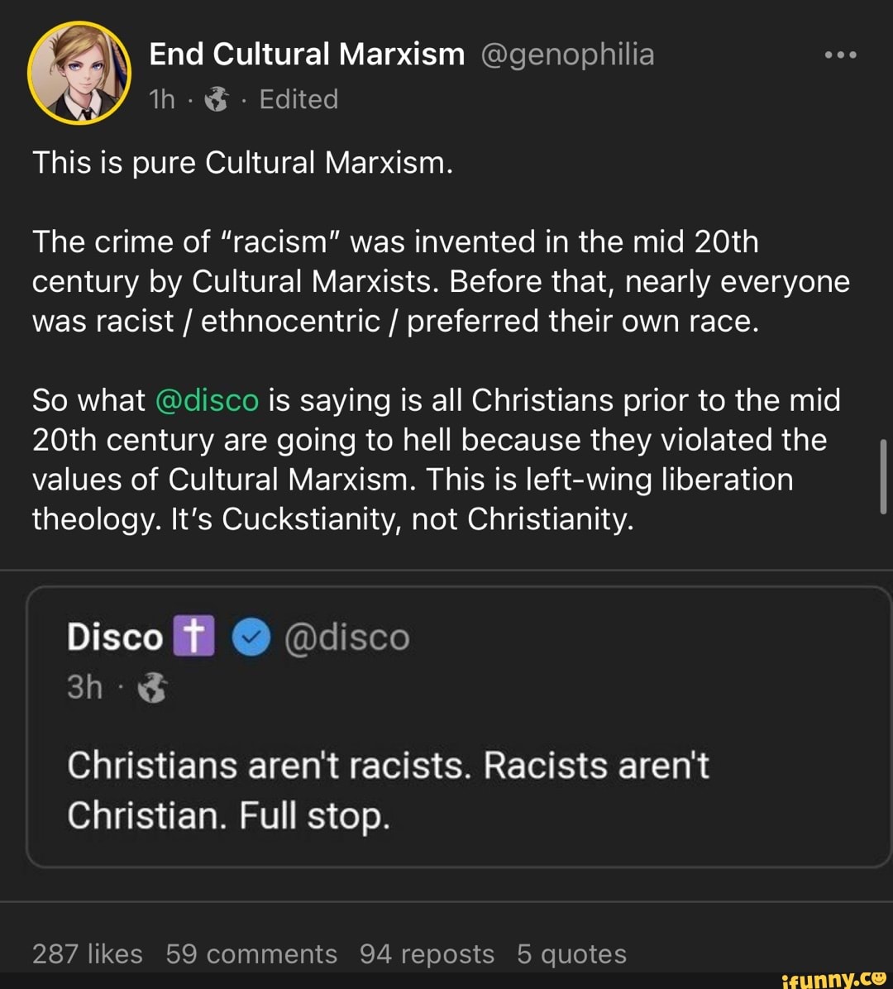893x989 pixels.
Task: Click the globe visibility icon on the main post
Action: 216,98
